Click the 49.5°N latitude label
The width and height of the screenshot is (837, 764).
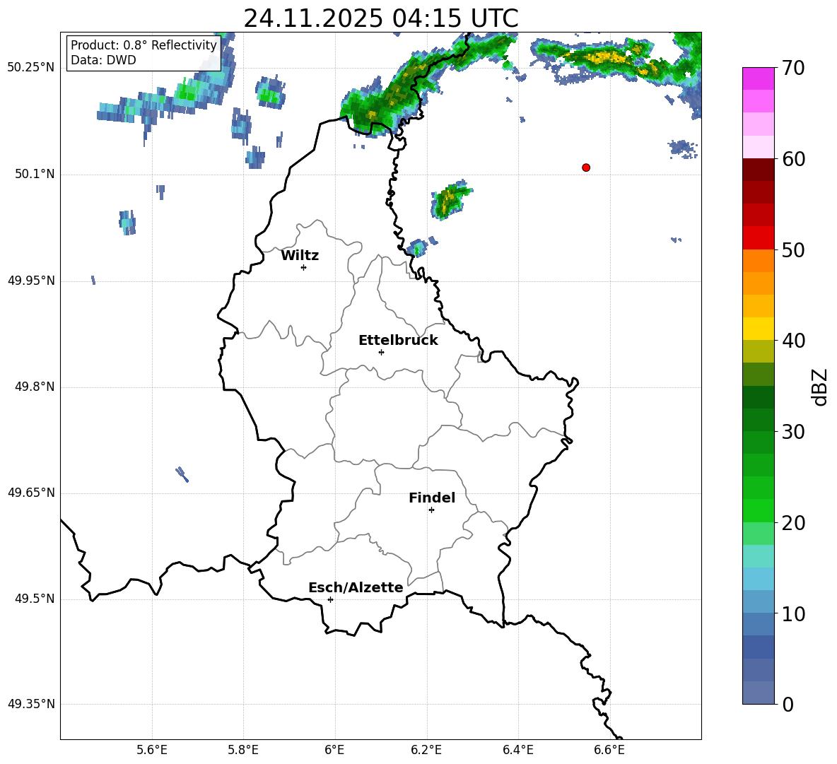click(x=35, y=599)
